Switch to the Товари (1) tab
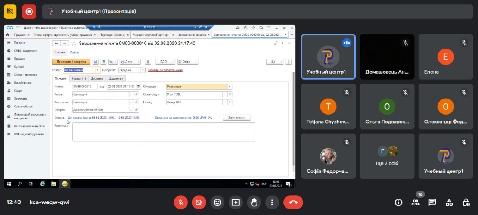The height and width of the screenshot is (215, 478). tap(79, 78)
